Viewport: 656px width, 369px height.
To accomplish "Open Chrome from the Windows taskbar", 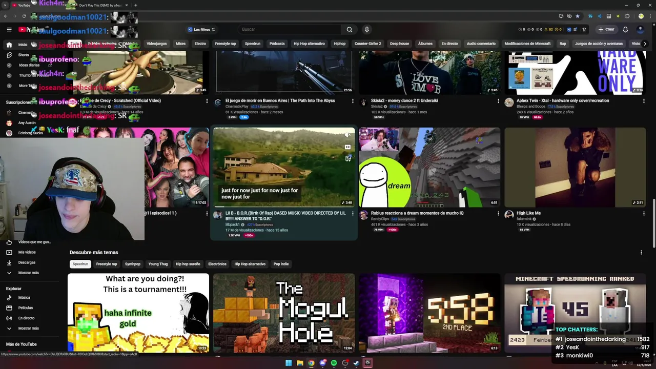I will coord(311,363).
